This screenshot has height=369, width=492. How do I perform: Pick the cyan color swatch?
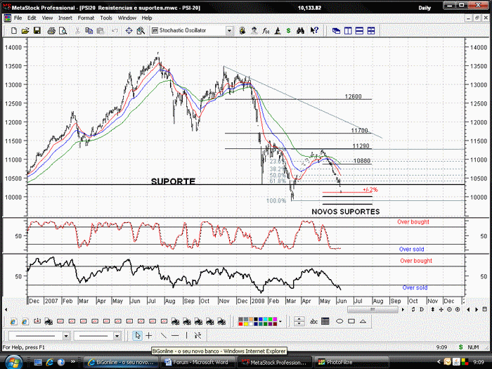(x=266, y=319)
